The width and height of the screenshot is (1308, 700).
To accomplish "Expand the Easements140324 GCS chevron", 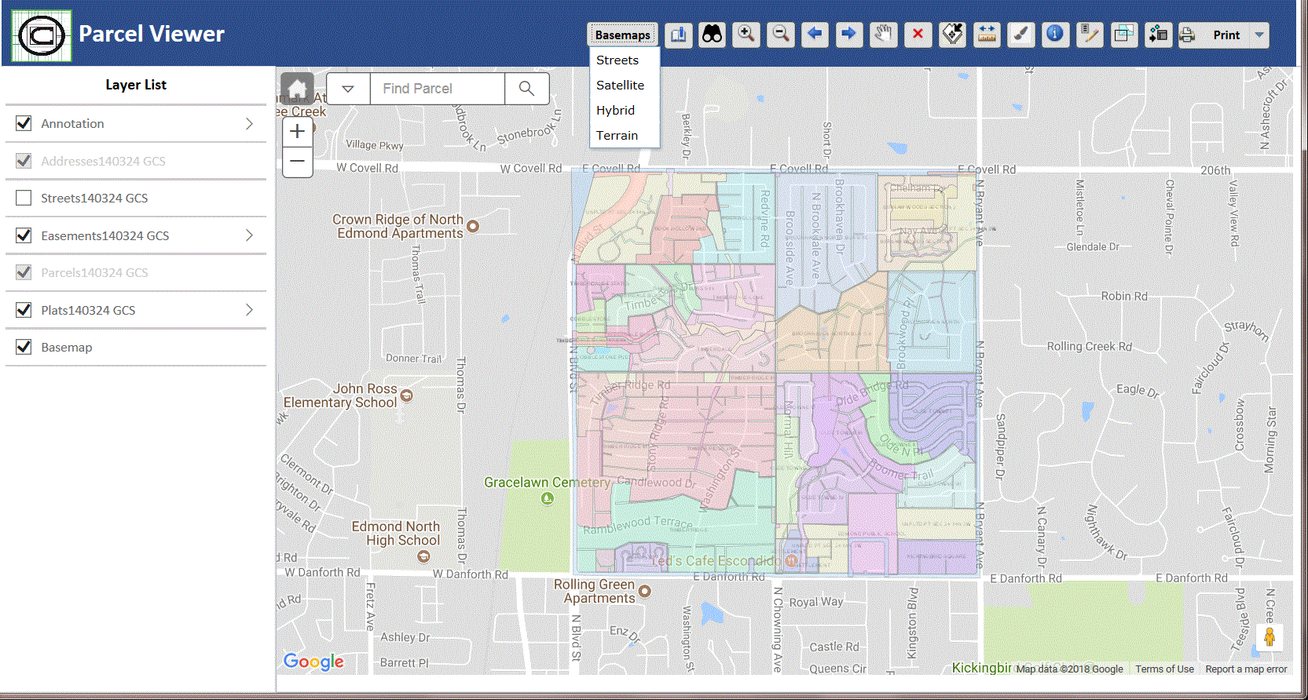I will coord(249,235).
